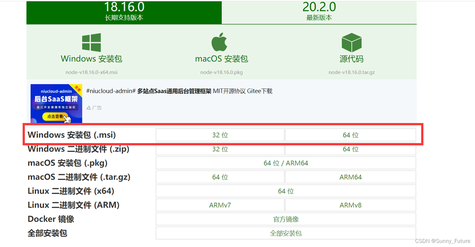Click the Linux 二进制文件 (ARM) row label
The image size is (475, 247).
[74, 205]
